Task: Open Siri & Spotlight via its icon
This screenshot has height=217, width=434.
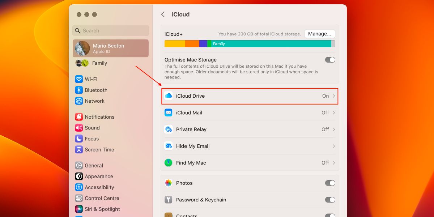Action: pos(79,209)
